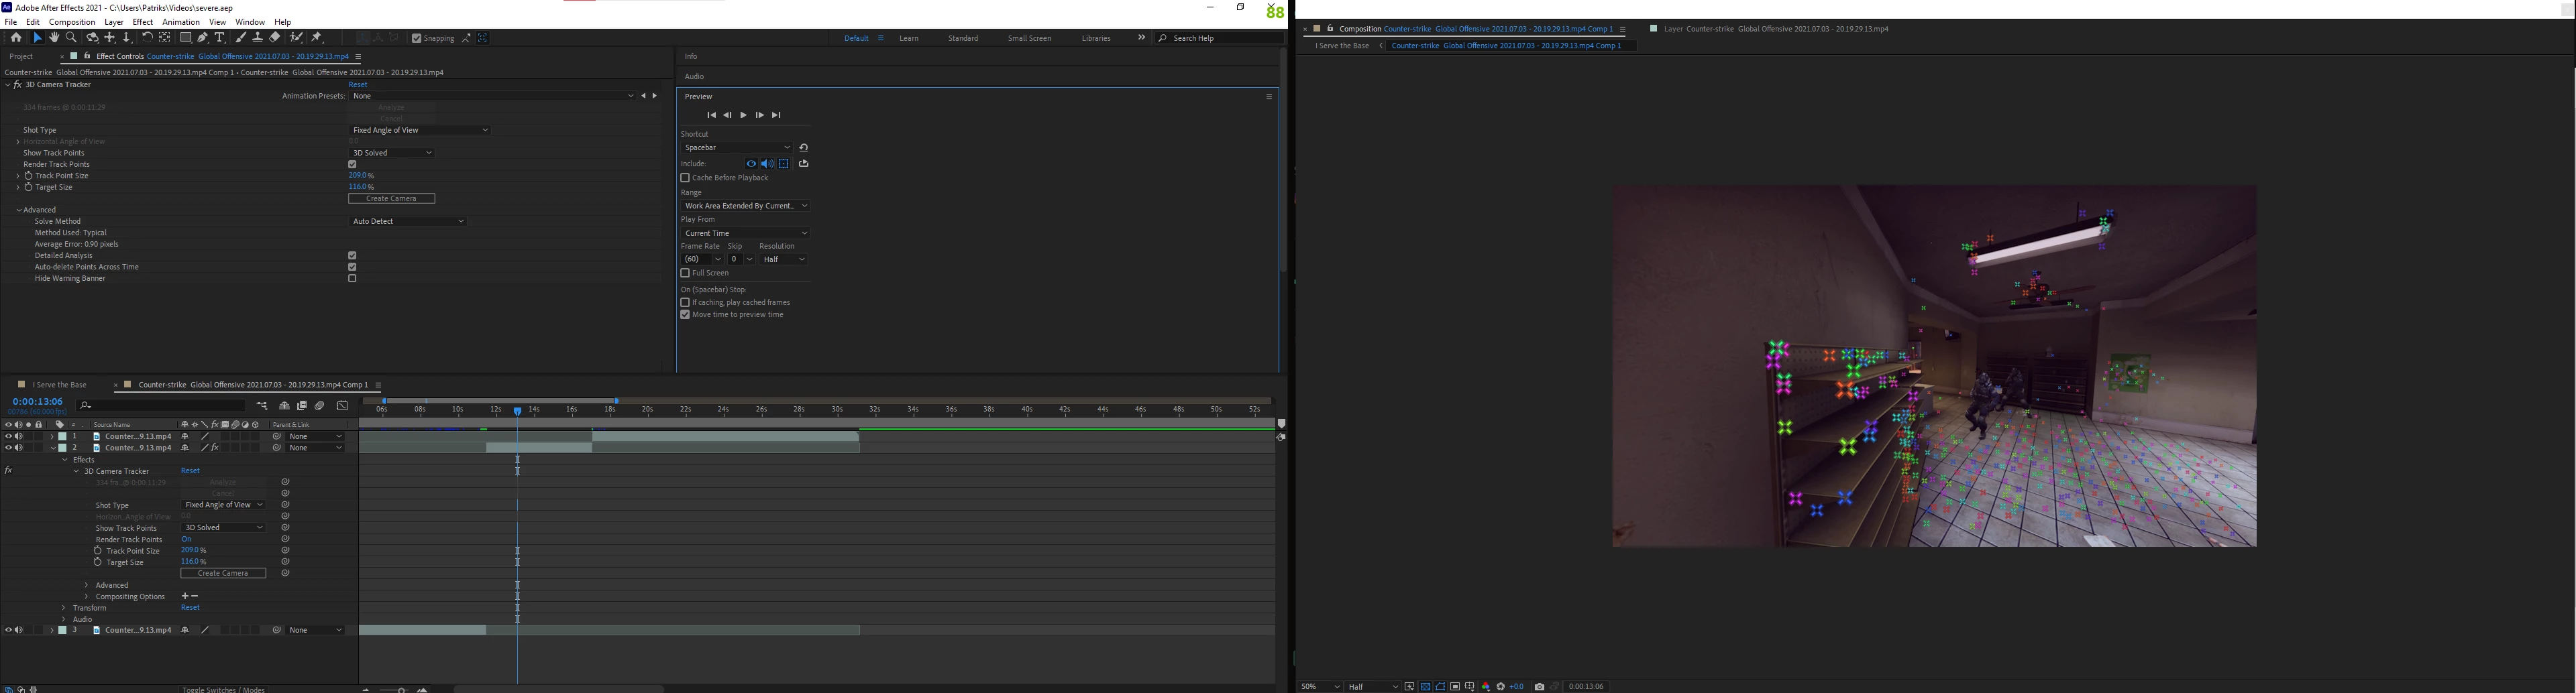Select the Roto Brush tool
The height and width of the screenshot is (693, 2576).
click(x=296, y=38)
